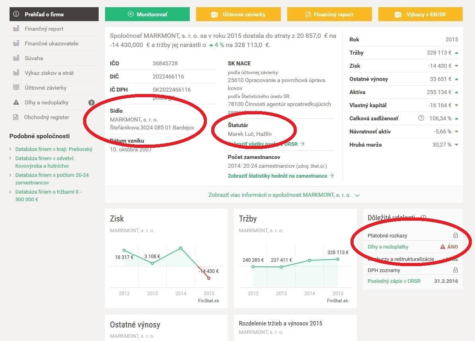Viewport: 475px width, 341px height.
Task: Click the 2015 data point on the Zisk chart
Action: [209, 278]
